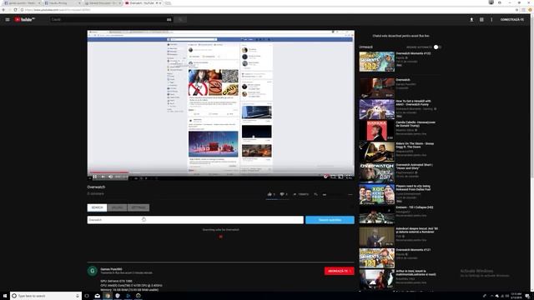Click the magnifier search button in YouTube header

point(180,20)
